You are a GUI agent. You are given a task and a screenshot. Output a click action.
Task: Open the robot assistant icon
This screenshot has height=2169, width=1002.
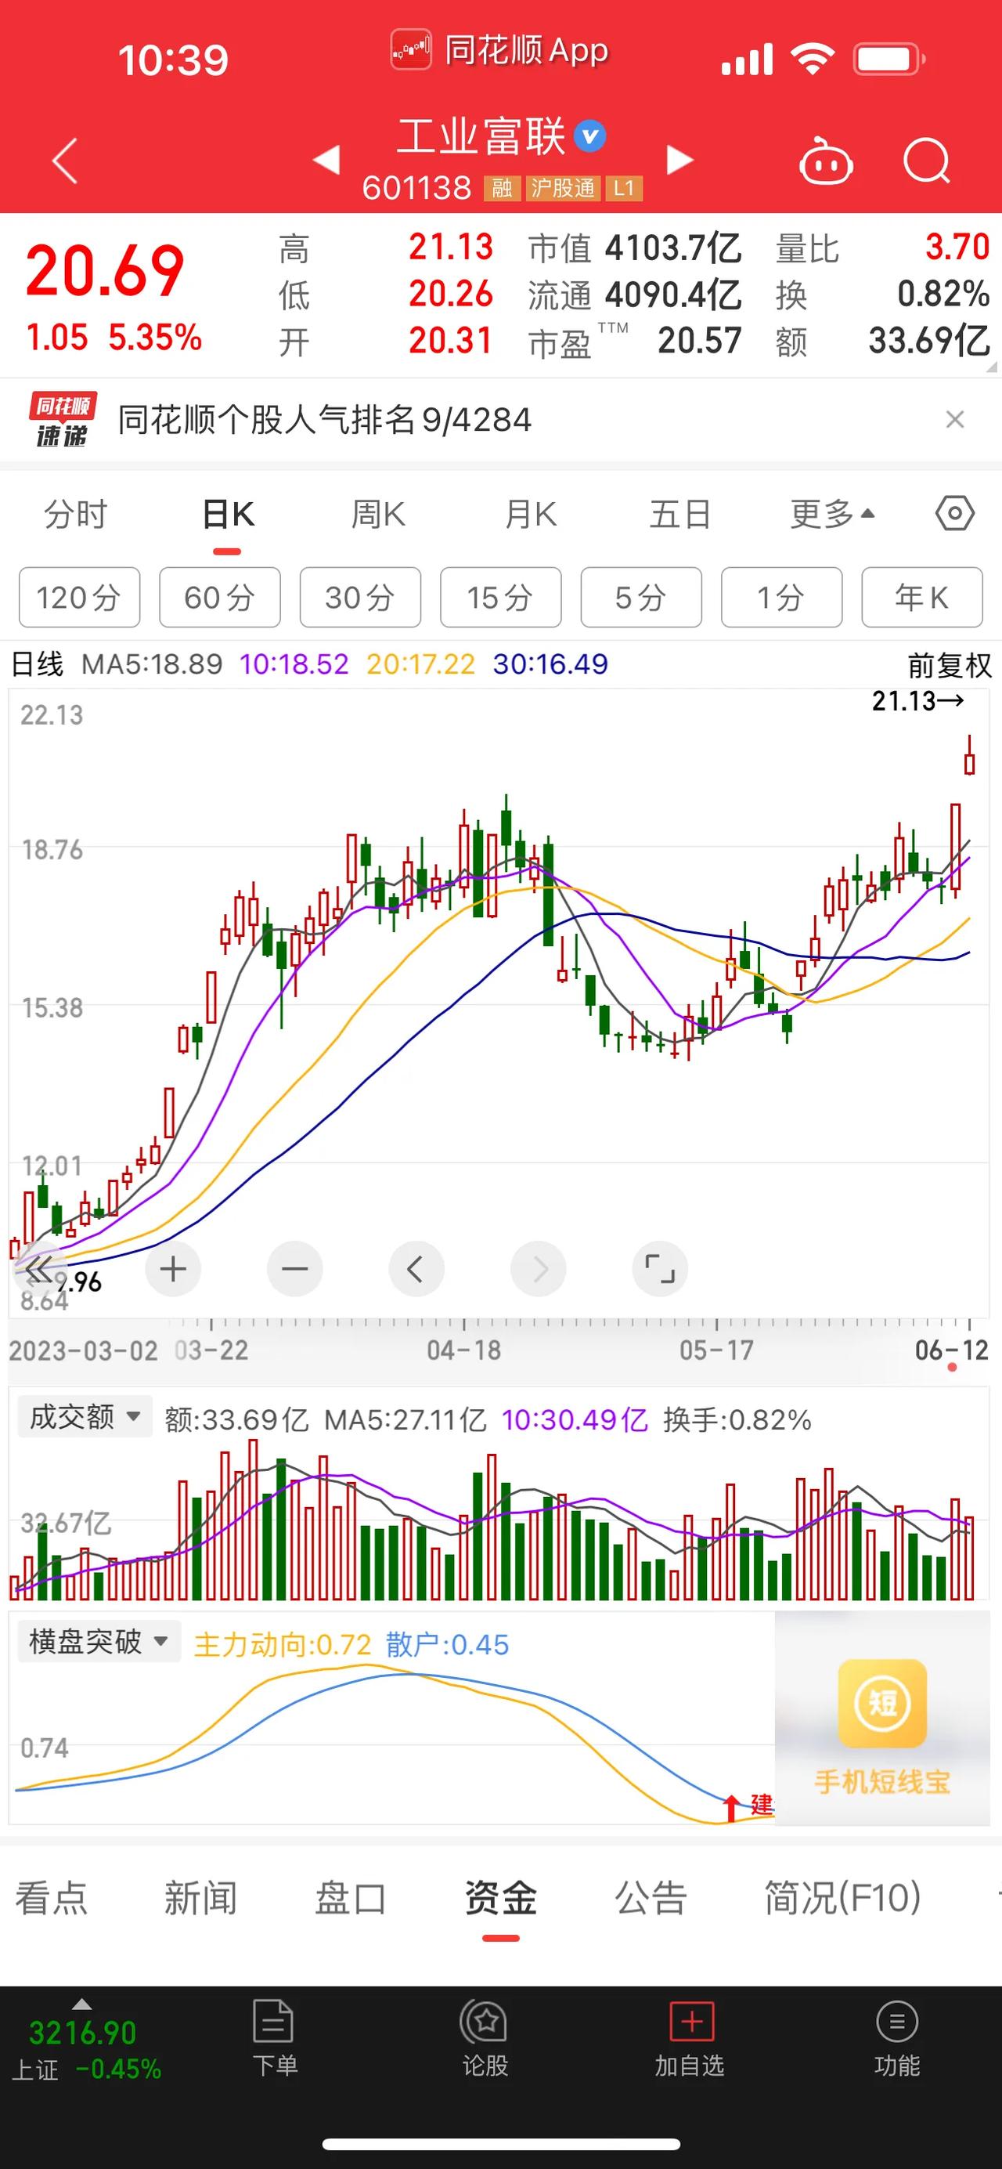825,160
